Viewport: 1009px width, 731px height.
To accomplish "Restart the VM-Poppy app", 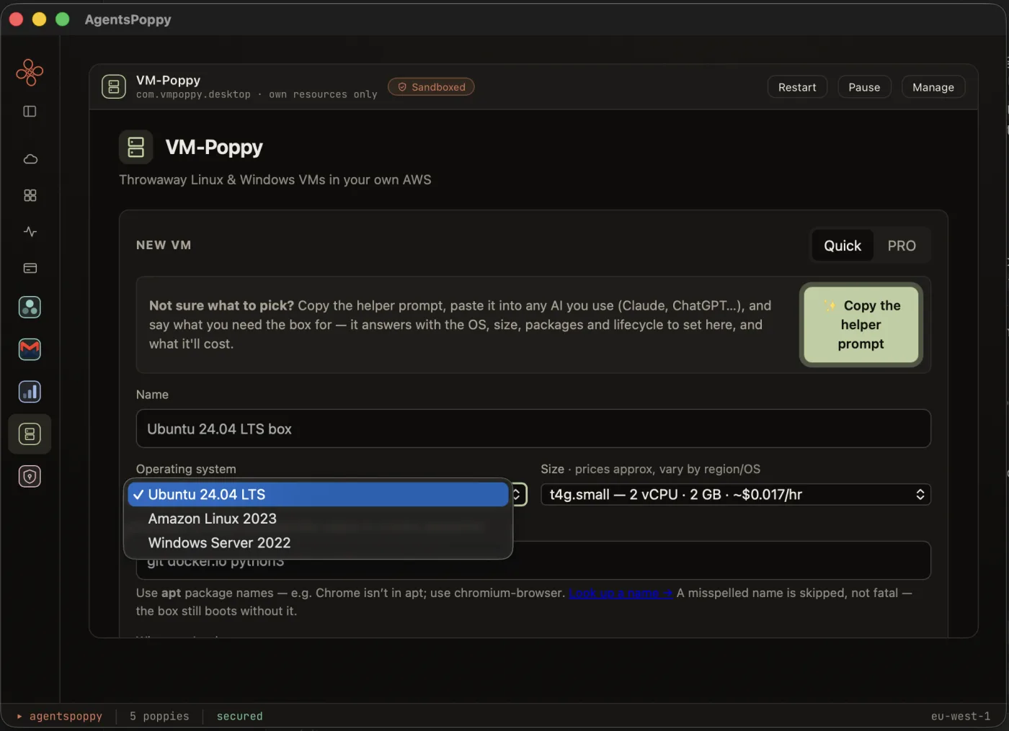I will click(x=797, y=87).
